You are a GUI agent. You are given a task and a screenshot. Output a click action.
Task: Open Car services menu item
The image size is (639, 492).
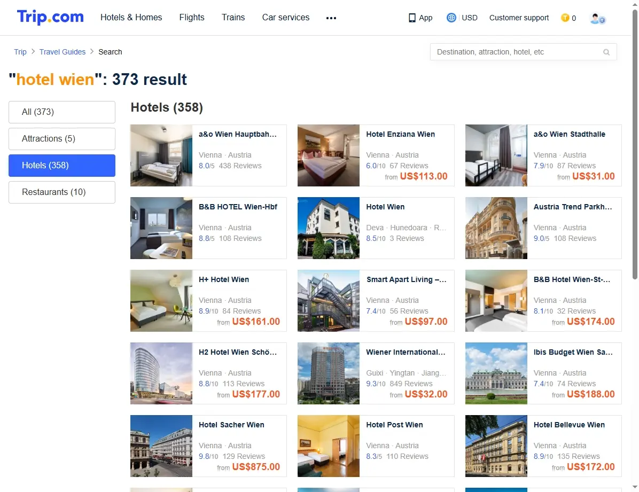286,18
